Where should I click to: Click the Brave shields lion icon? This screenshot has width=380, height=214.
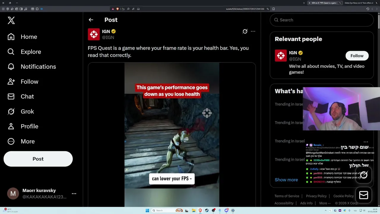coord(118,9)
